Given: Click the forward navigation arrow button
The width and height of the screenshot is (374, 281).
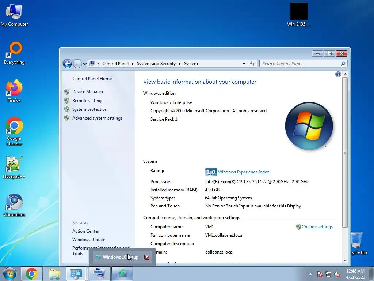Looking at the screenshot, I should pyautogui.click(x=77, y=64).
